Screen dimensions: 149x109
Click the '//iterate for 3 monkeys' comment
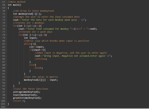(x=29, y=23)
